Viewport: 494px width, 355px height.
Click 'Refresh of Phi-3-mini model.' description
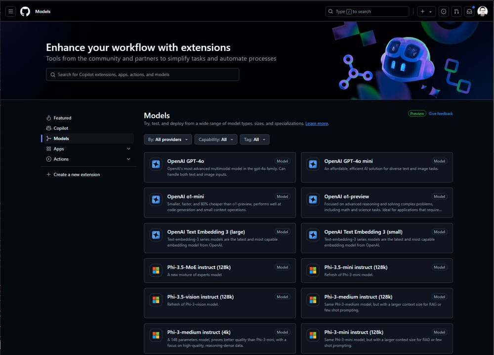coord(349,275)
